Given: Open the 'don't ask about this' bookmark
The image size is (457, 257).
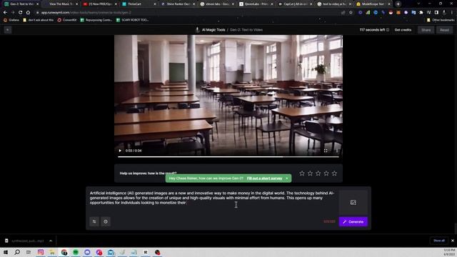Looking at the screenshot, I should 38,20.
